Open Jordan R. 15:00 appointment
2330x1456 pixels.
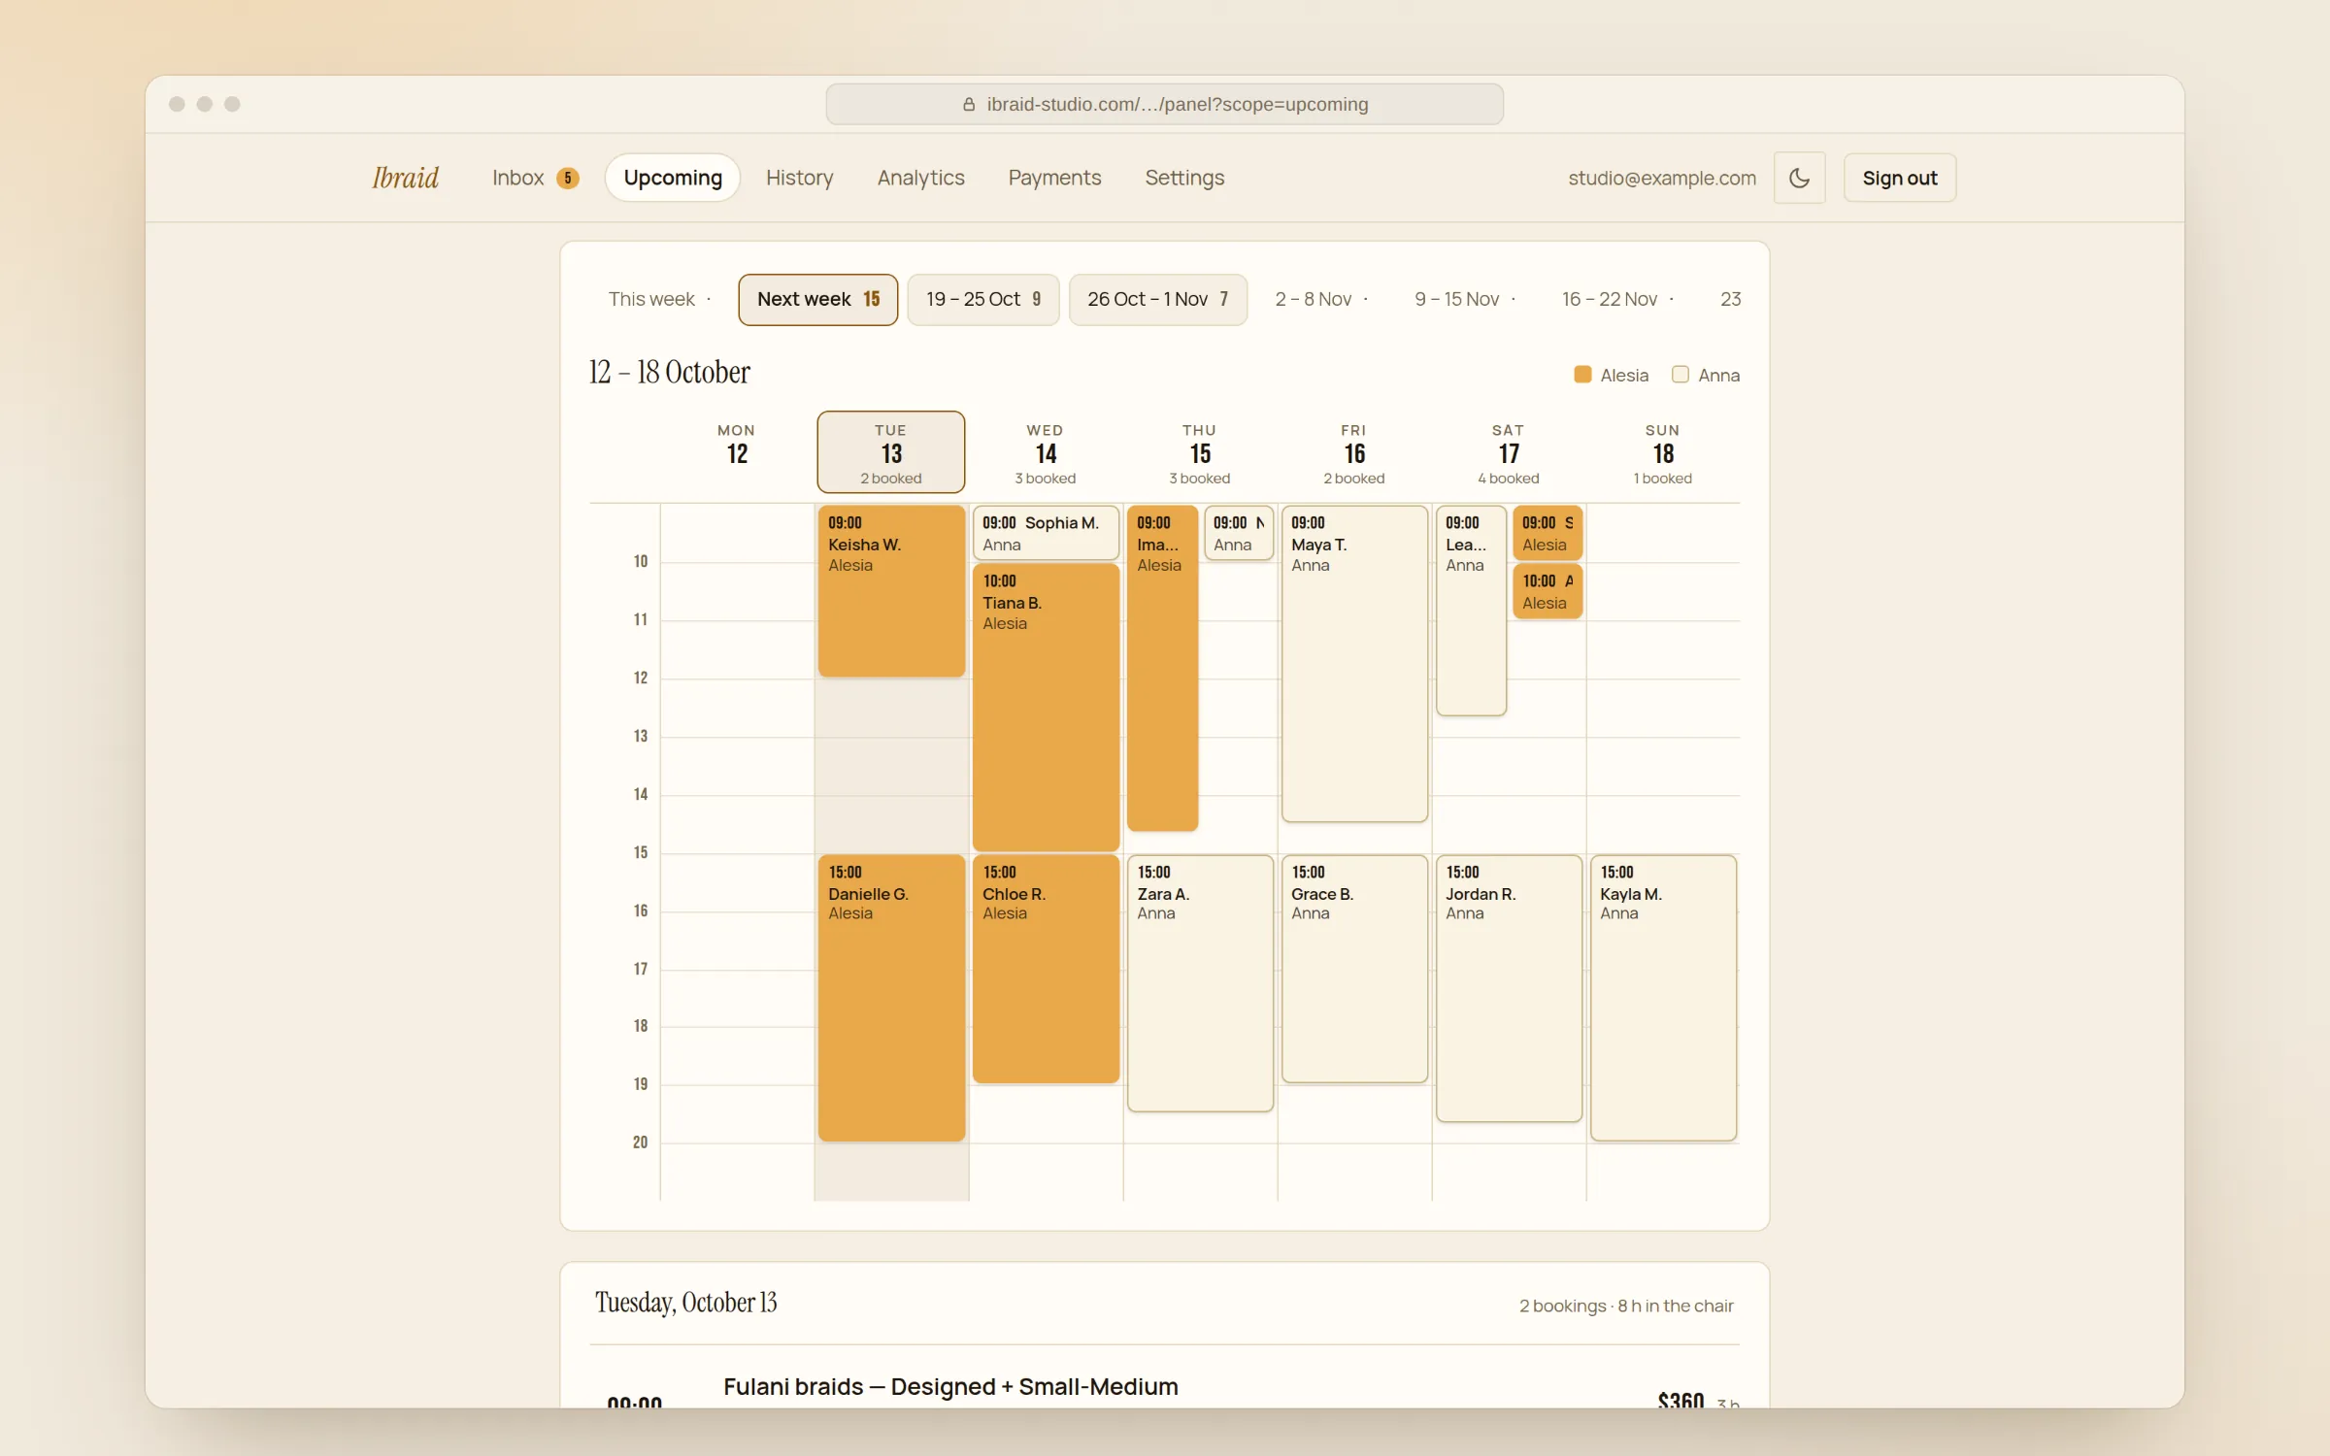coord(1509,988)
